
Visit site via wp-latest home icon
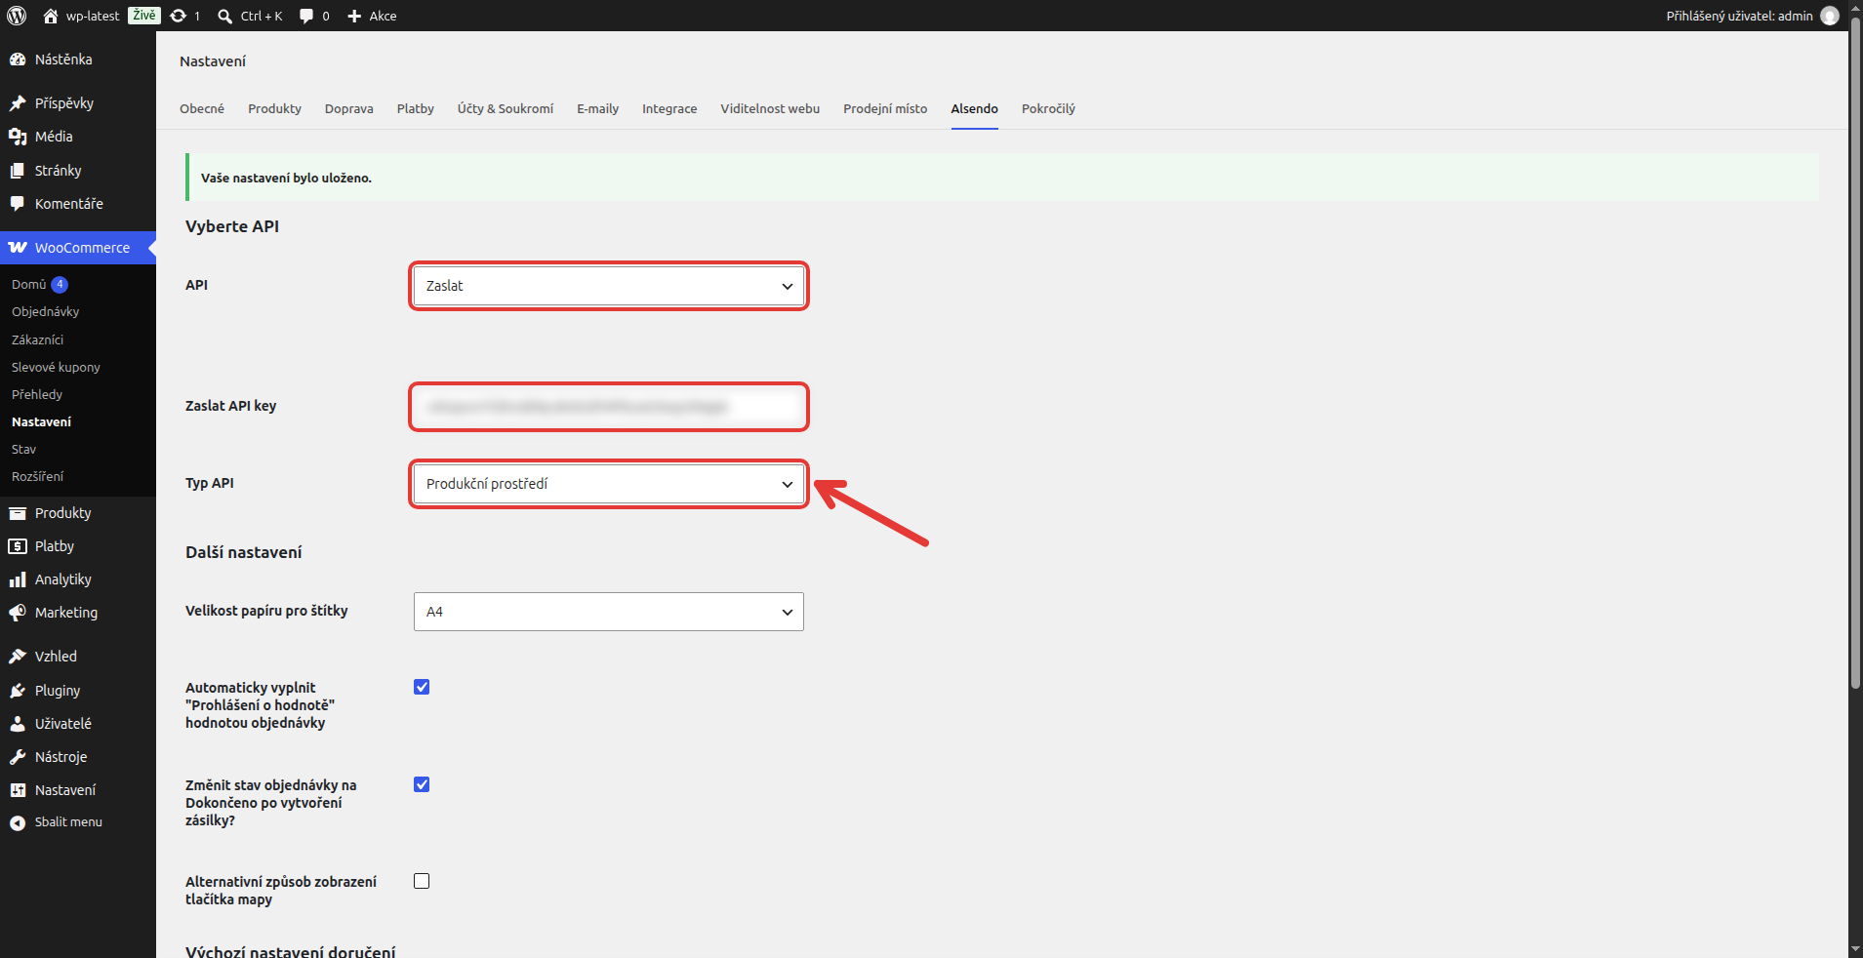51,16
